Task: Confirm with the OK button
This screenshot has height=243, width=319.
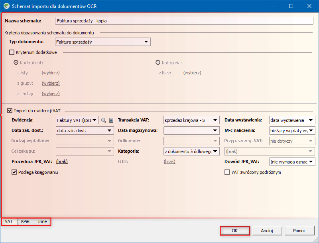Action: pyautogui.click(x=235, y=231)
